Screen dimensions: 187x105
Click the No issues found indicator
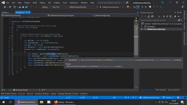[20, 90]
